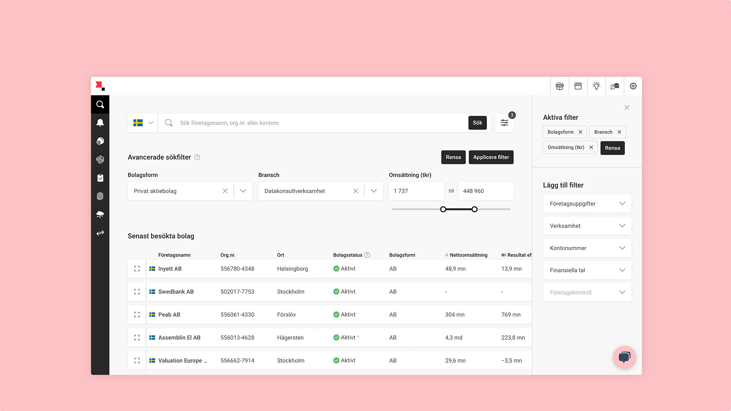Open the fingerprint sidebar icon
This screenshot has height=411, width=731.
click(x=100, y=196)
